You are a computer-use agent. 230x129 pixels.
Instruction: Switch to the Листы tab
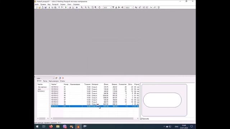tap(45, 81)
